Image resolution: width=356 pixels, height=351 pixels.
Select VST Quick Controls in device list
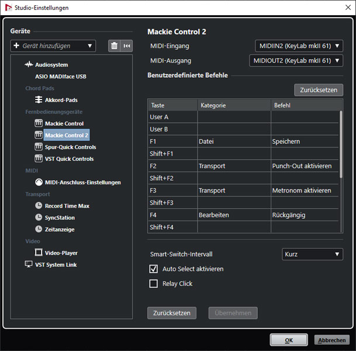coord(69,159)
